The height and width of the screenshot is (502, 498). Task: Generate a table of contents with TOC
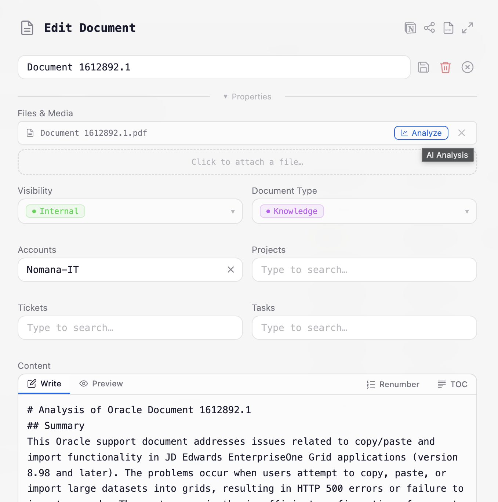(x=453, y=384)
